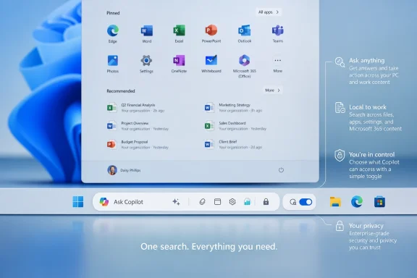Open Q2 Financial Analysis file
Image resolution: width=417 pixels, height=278 pixels.
coord(135,107)
